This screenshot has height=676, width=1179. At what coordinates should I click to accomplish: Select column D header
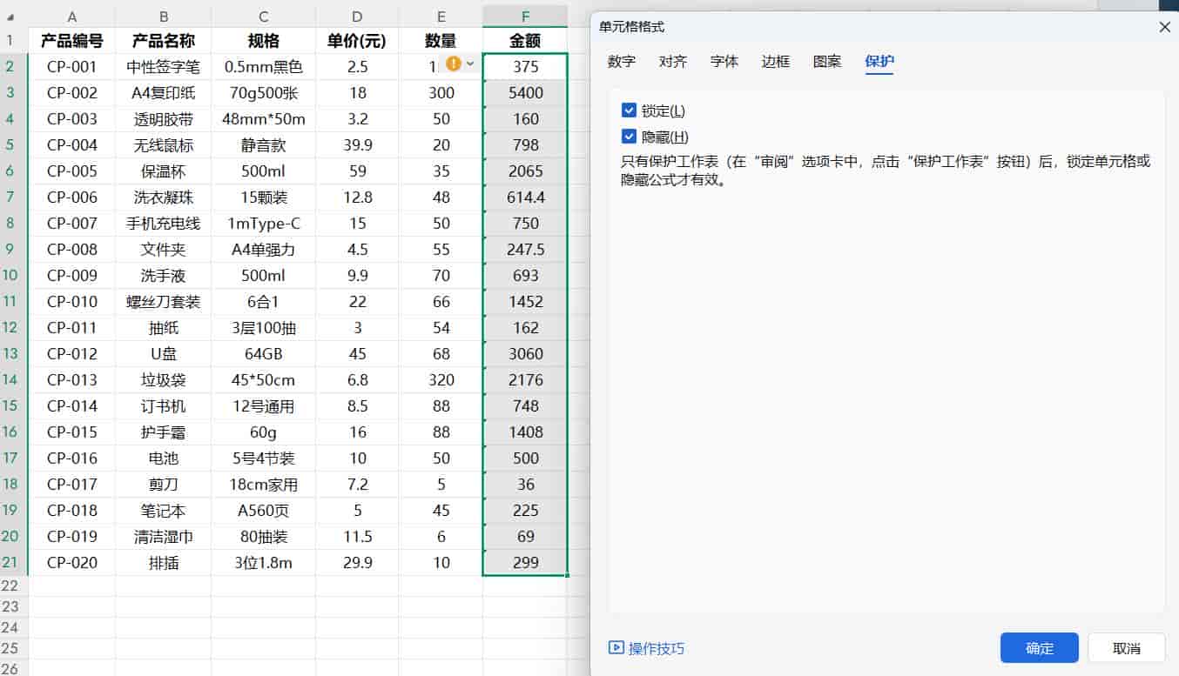click(x=357, y=17)
